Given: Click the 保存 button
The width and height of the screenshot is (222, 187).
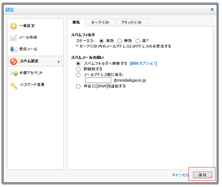Looking at the screenshot, I should click(202, 175).
